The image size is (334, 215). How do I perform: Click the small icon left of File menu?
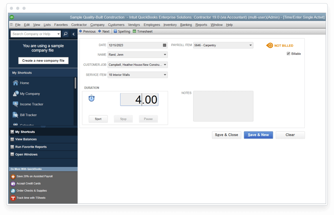pyautogui.click(x=11, y=25)
